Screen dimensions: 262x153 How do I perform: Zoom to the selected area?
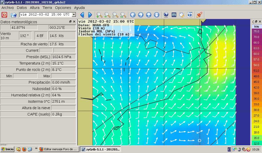115,15
